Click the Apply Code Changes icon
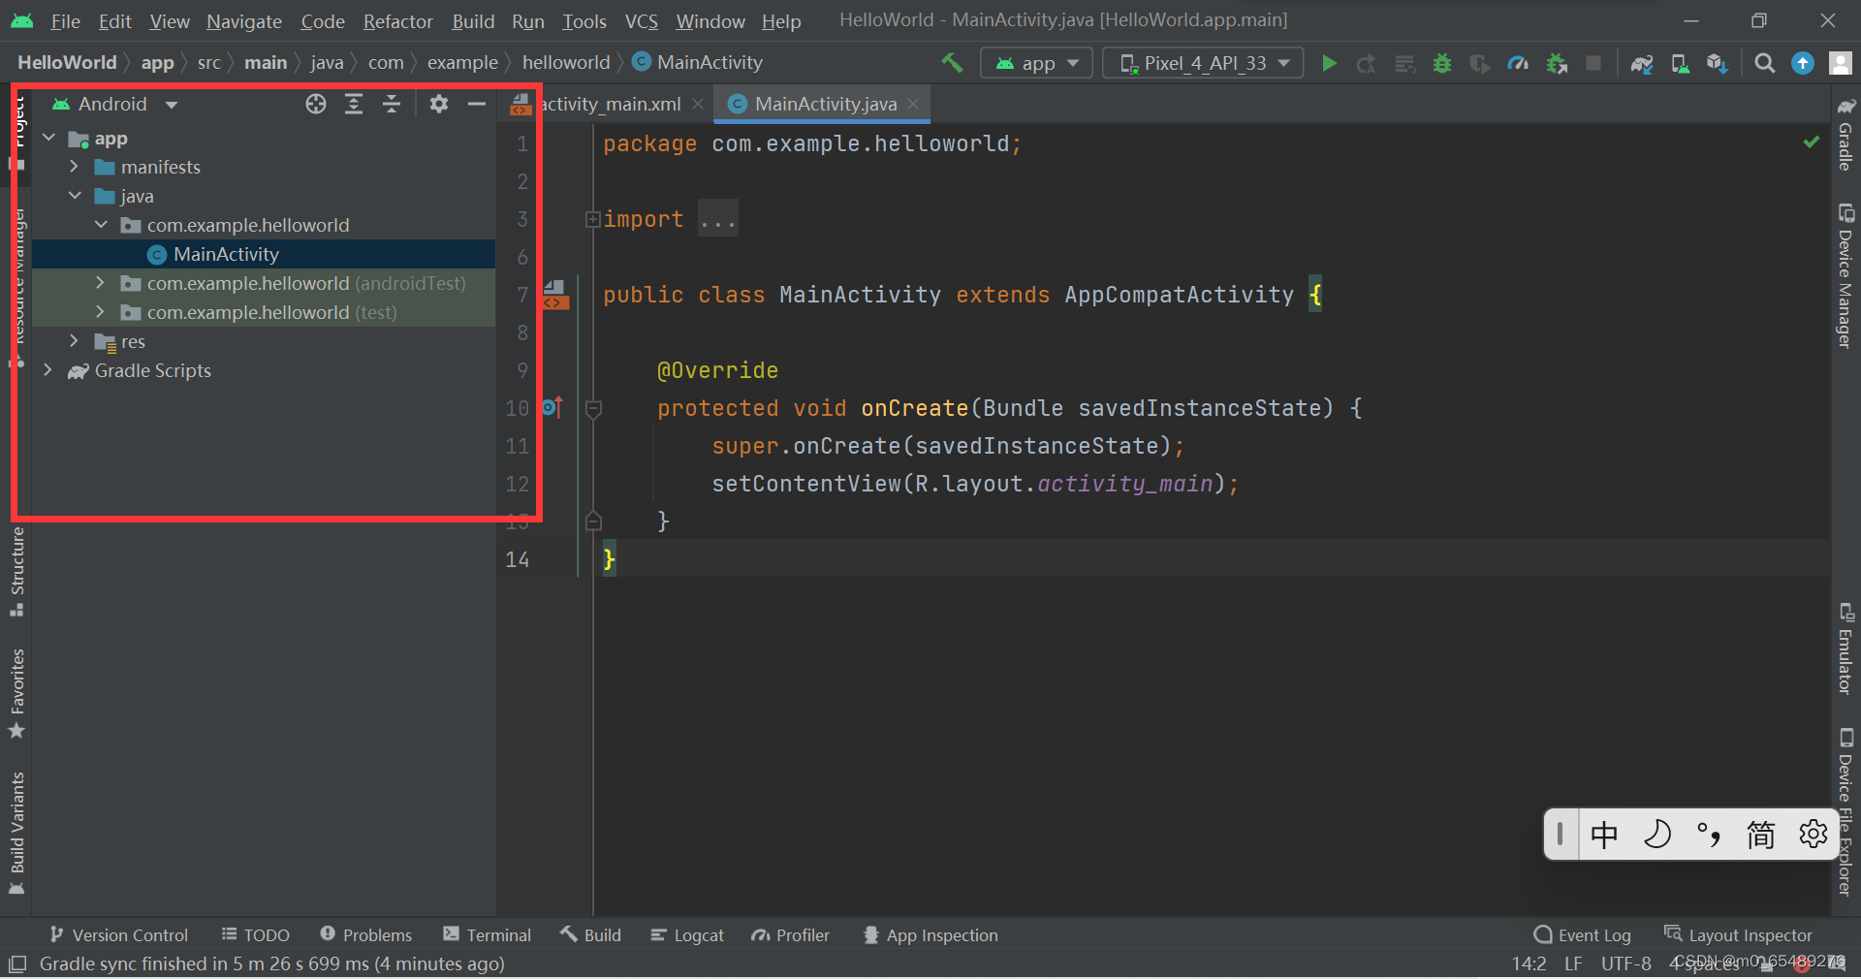Screen dimensions: 1861x979 [1404, 63]
